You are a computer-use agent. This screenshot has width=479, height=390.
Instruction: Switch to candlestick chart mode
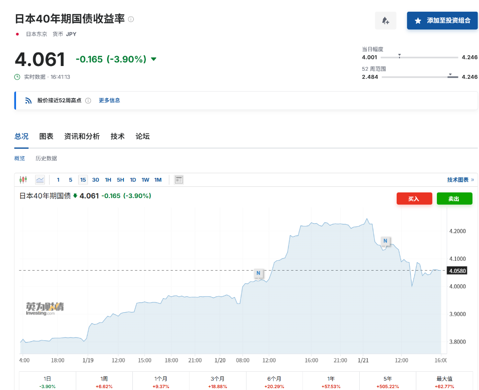23,179
